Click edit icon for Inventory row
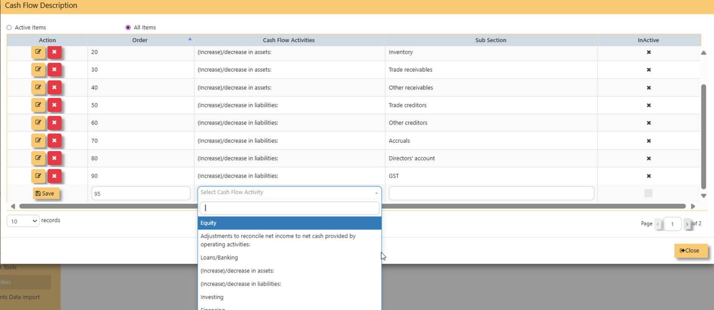Image resolution: width=714 pixels, height=310 pixels. click(38, 52)
